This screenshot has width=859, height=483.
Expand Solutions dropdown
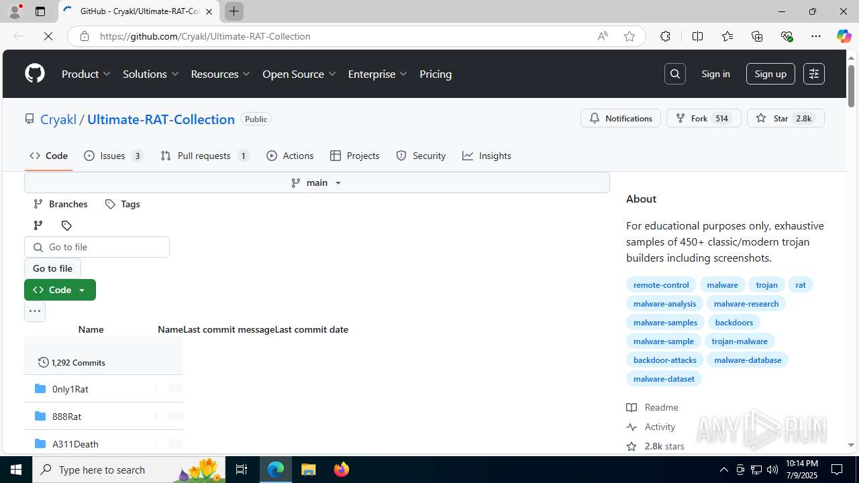[151, 74]
